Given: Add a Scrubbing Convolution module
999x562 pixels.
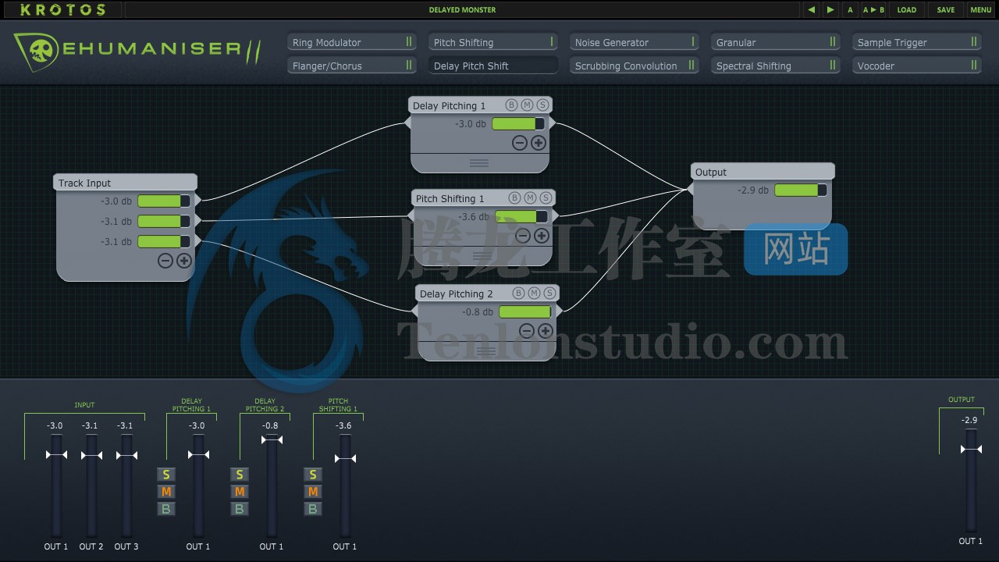Looking at the screenshot, I should [x=635, y=66].
